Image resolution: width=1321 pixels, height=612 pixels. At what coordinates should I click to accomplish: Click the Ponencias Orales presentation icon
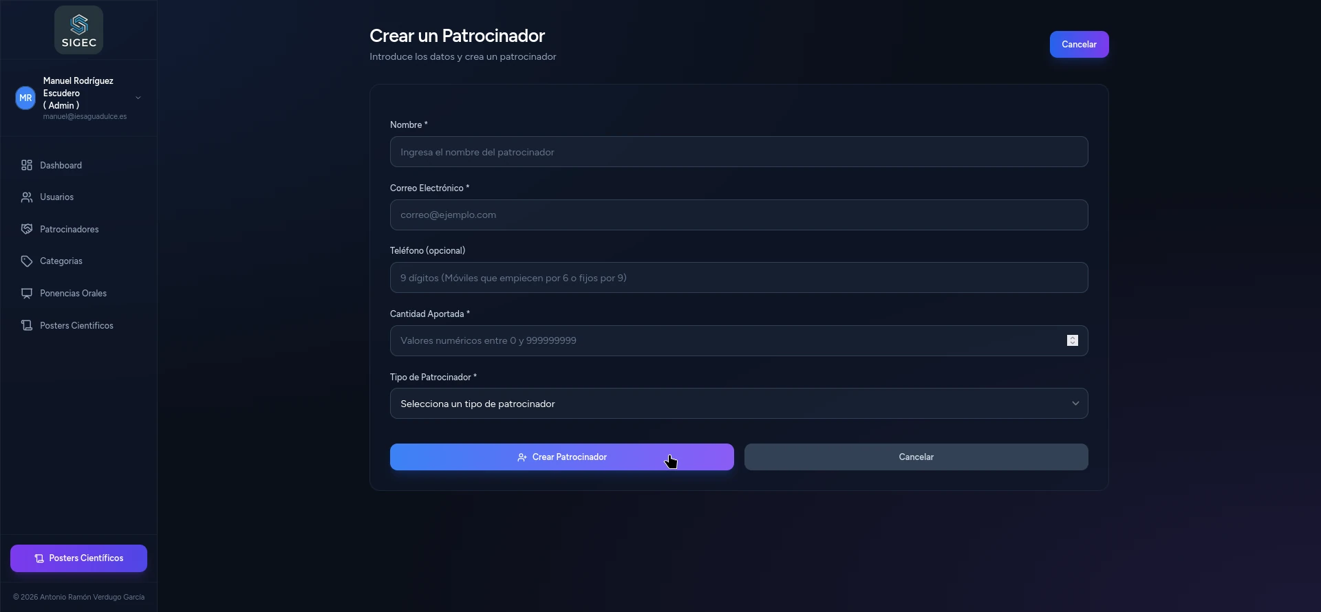pos(27,294)
